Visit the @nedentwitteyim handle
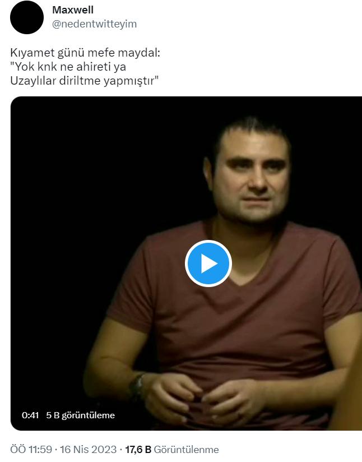 coord(94,24)
